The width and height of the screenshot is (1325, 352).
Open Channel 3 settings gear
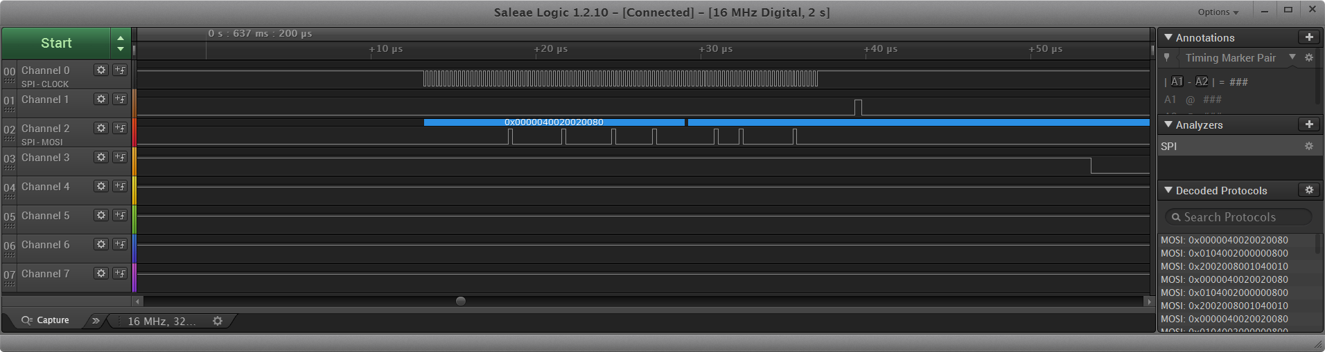pyautogui.click(x=101, y=157)
